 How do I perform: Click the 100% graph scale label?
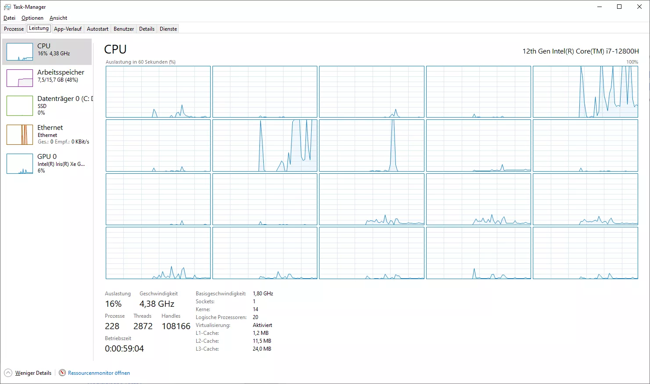632,62
